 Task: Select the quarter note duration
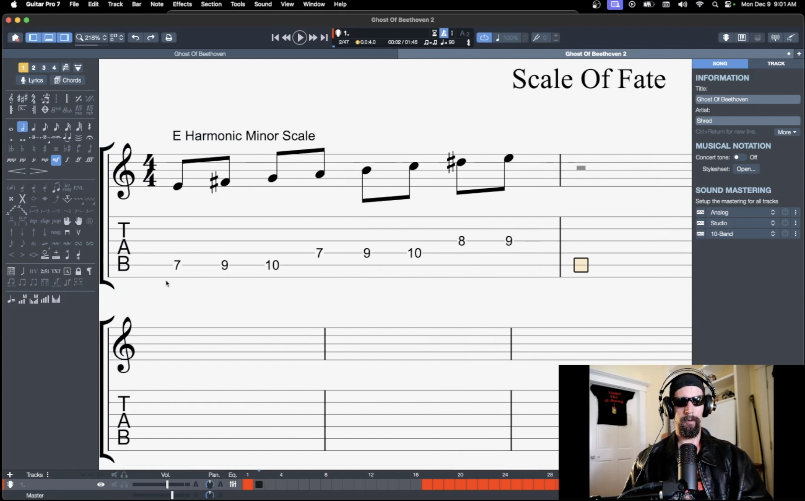click(x=33, y=127)
